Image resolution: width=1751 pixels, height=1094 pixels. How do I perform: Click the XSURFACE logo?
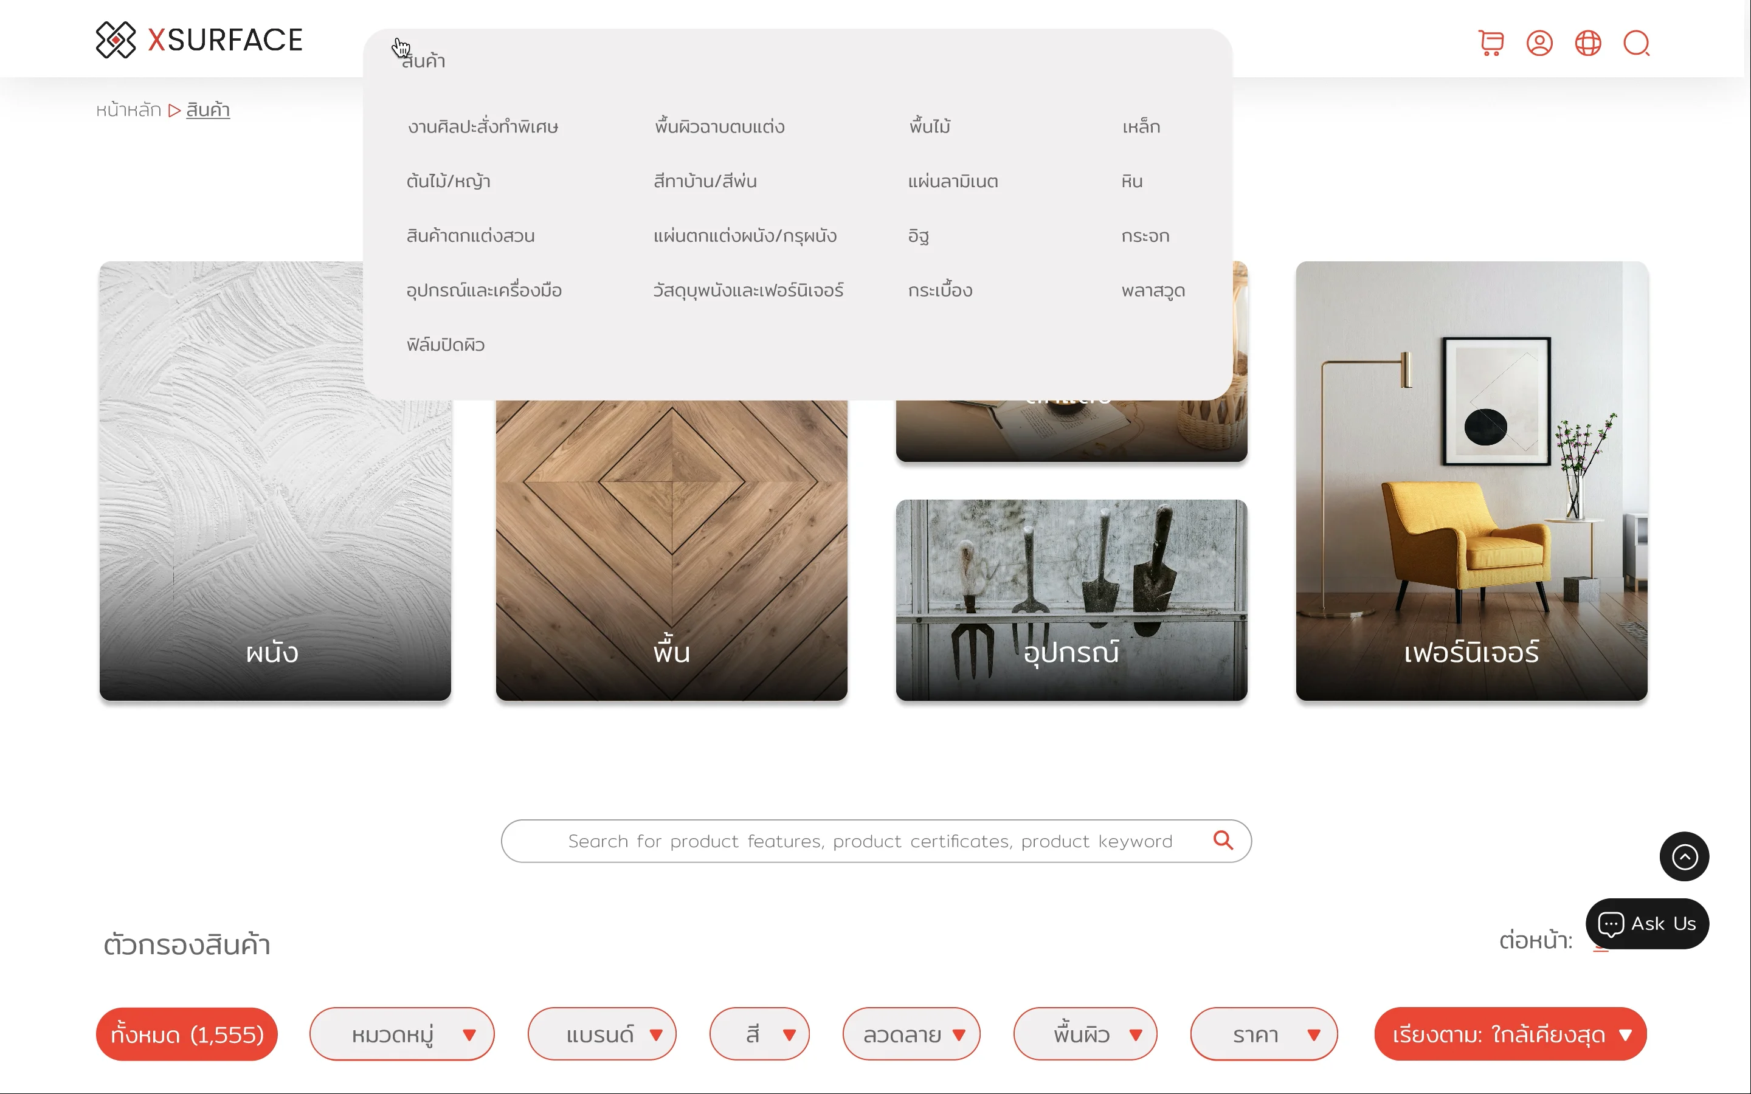[199, 40]
